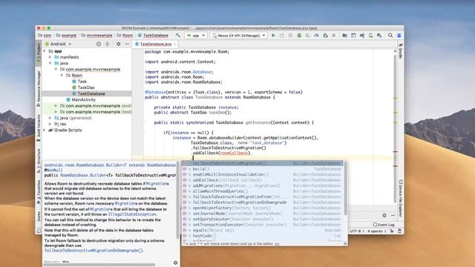
Task: Click the inspector face icon in status bar
Action: tap(399, 231)
